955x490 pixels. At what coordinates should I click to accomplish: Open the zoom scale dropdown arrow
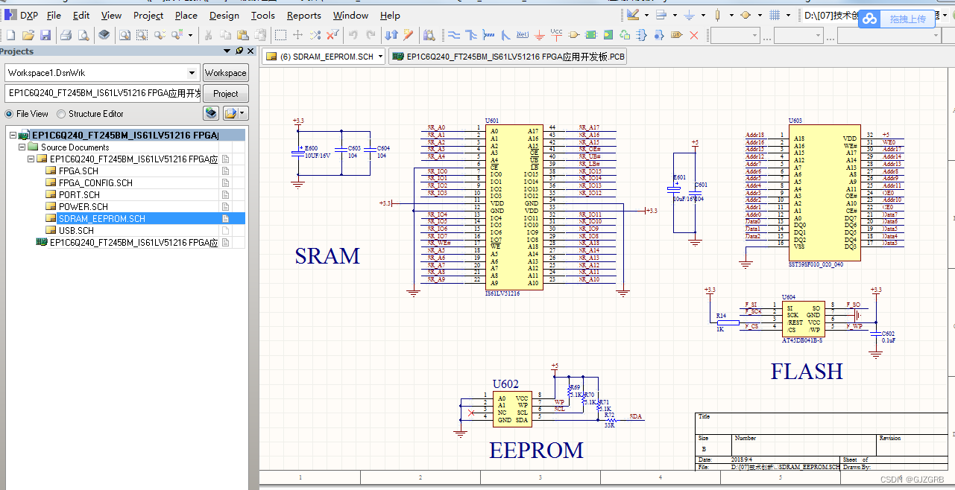190,35
